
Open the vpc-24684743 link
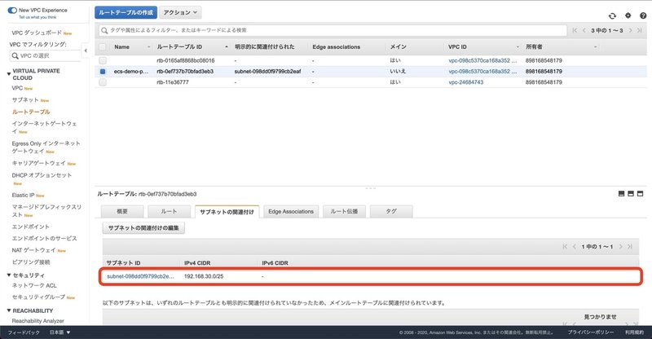click(x=465, y=82)
